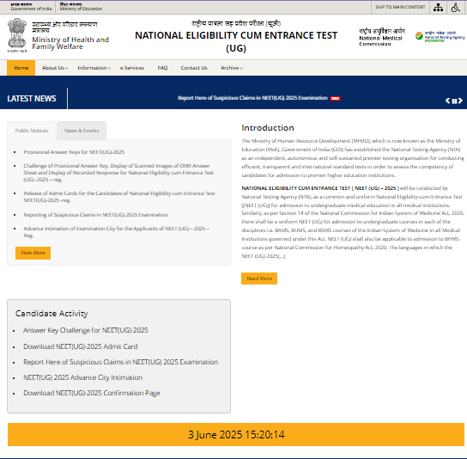The width and height of the screenshot is (467, 459).
Task: Open the accessibility wheelchair icon
Action: click(456, 7)
